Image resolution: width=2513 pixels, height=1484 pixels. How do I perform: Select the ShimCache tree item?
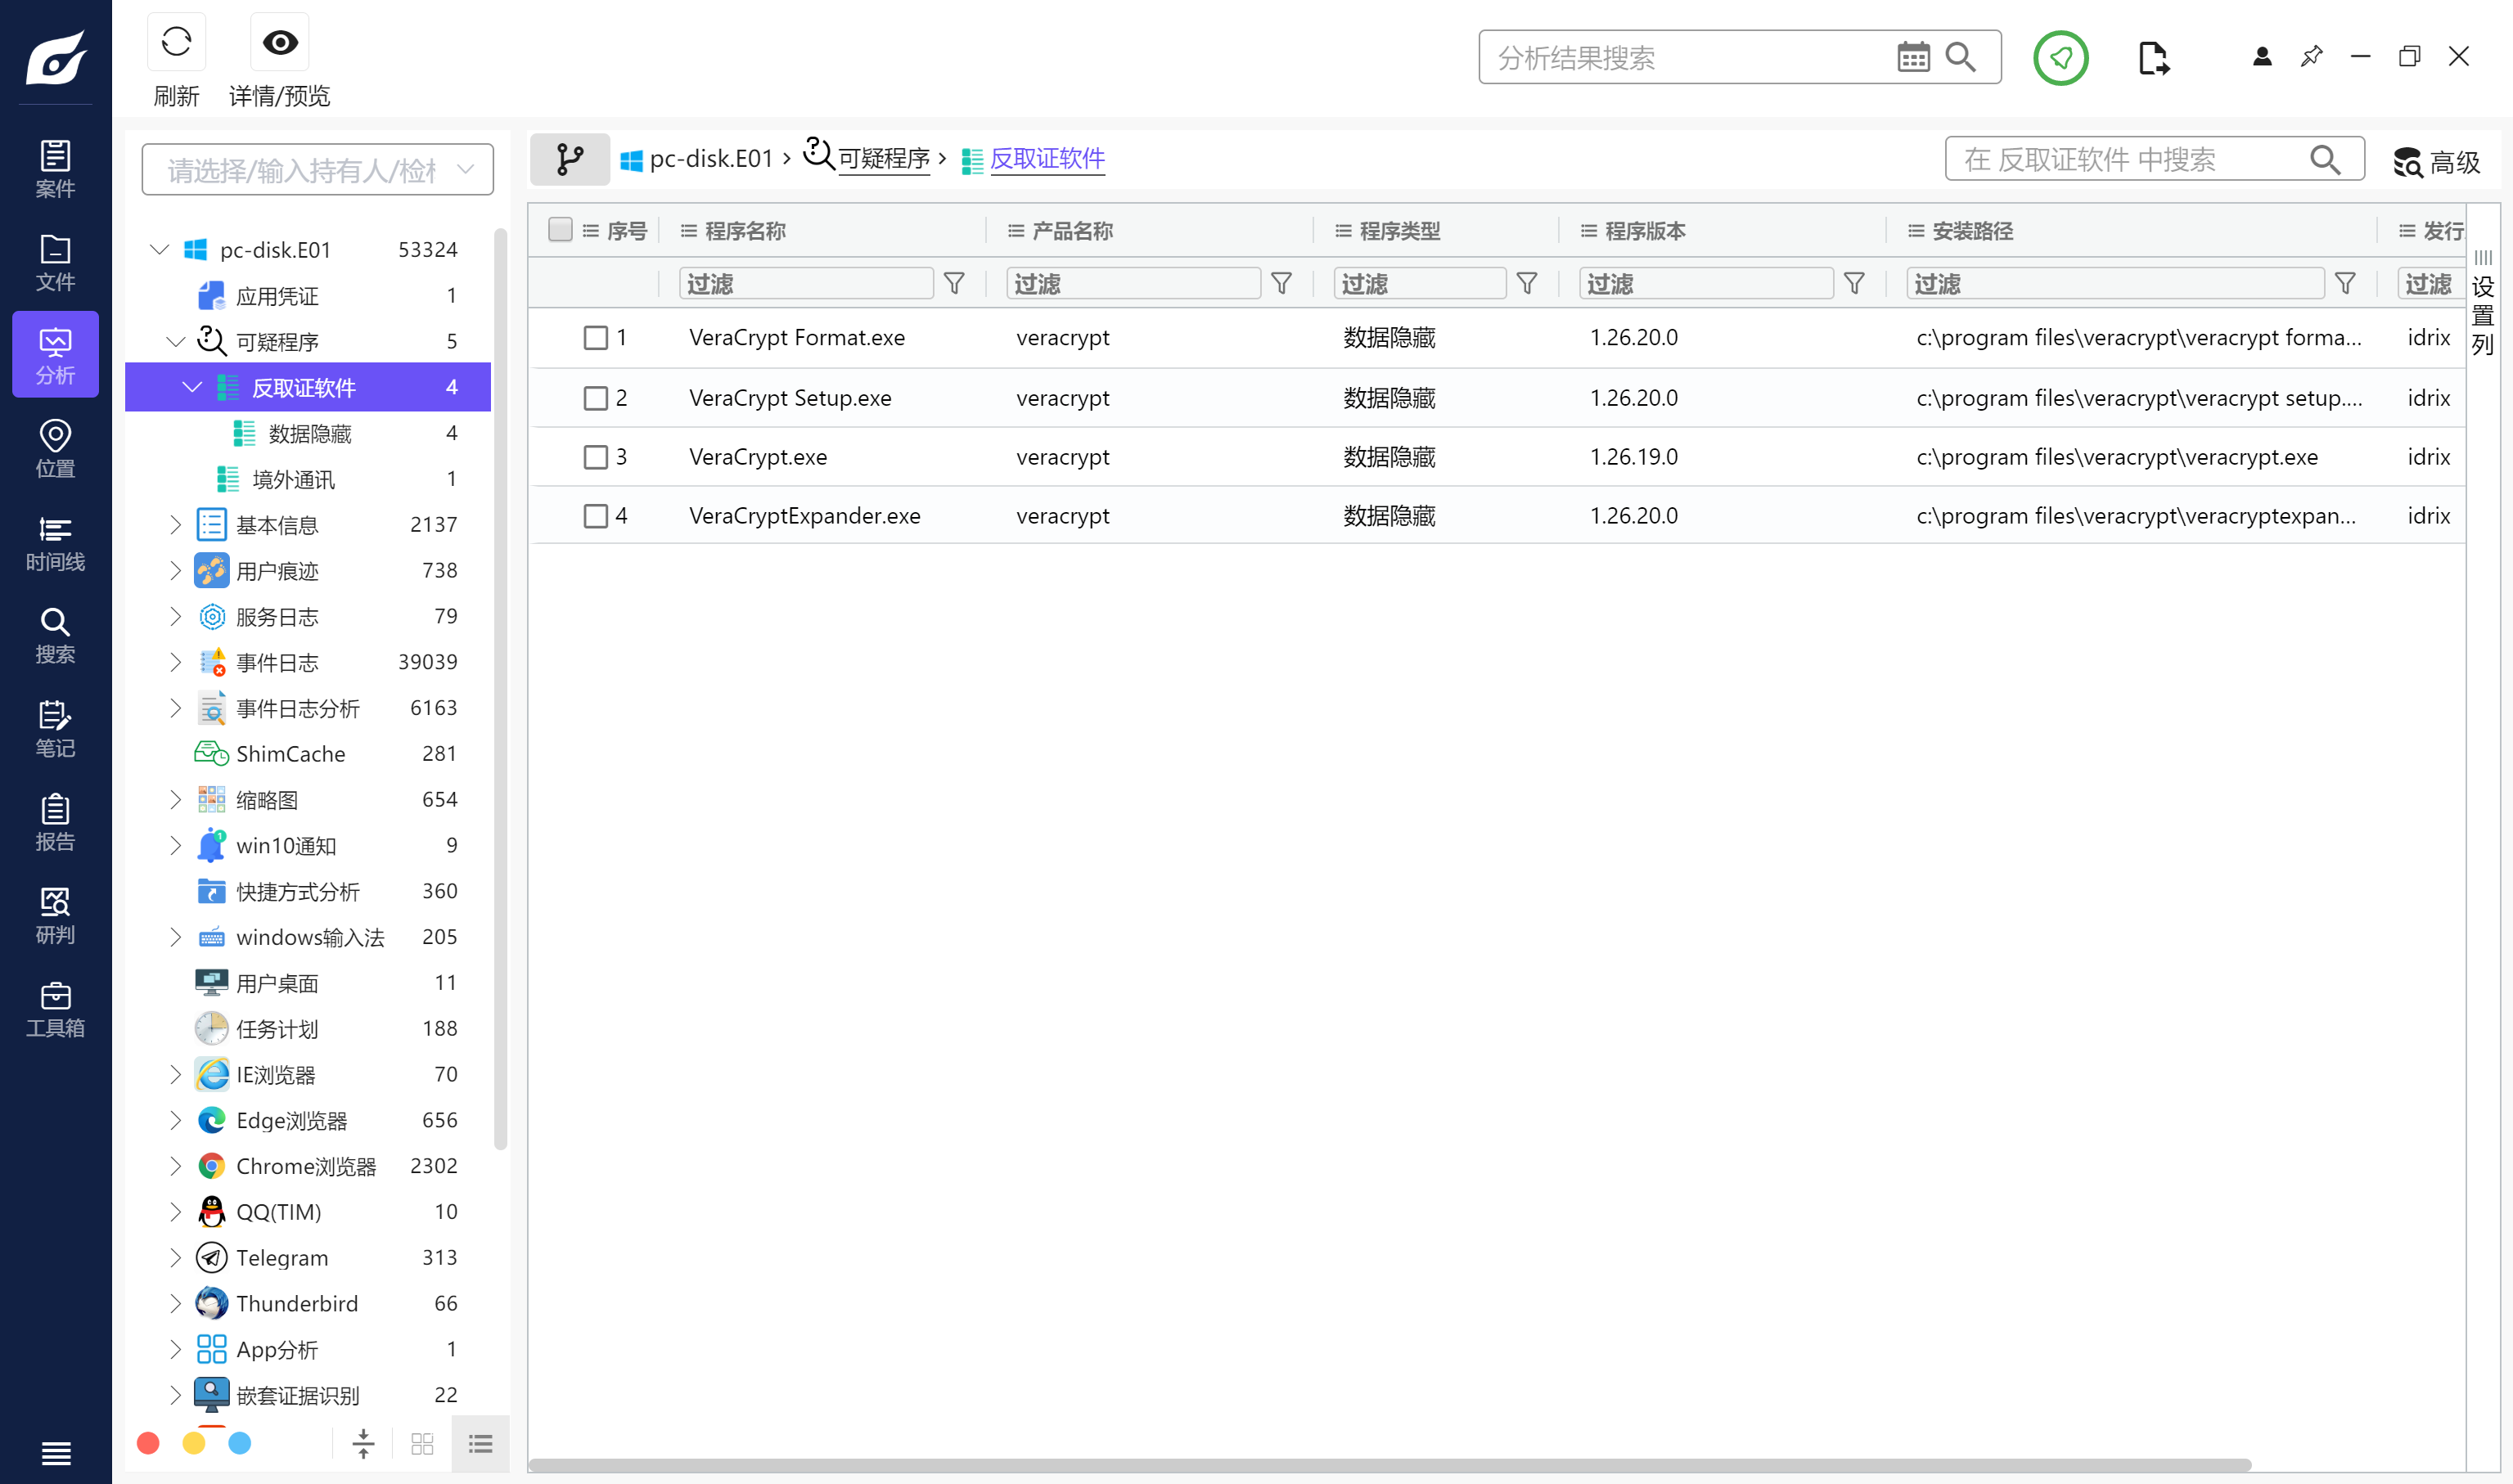[x=309, y=754]
